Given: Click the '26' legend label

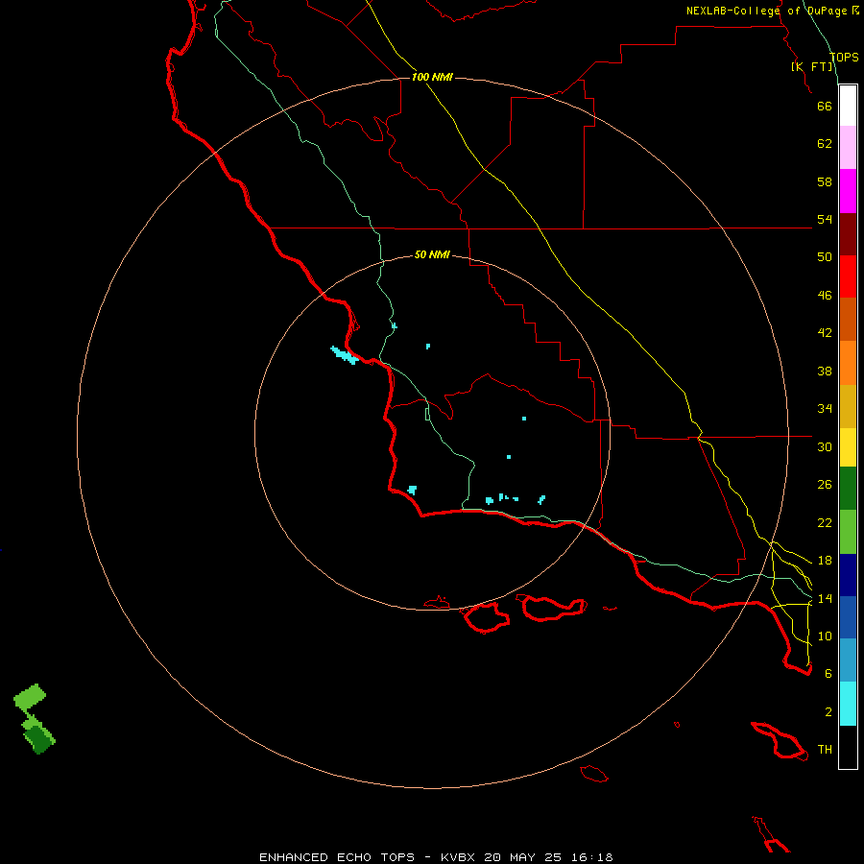Looking at the screenshot, I should tap(825, 485).
